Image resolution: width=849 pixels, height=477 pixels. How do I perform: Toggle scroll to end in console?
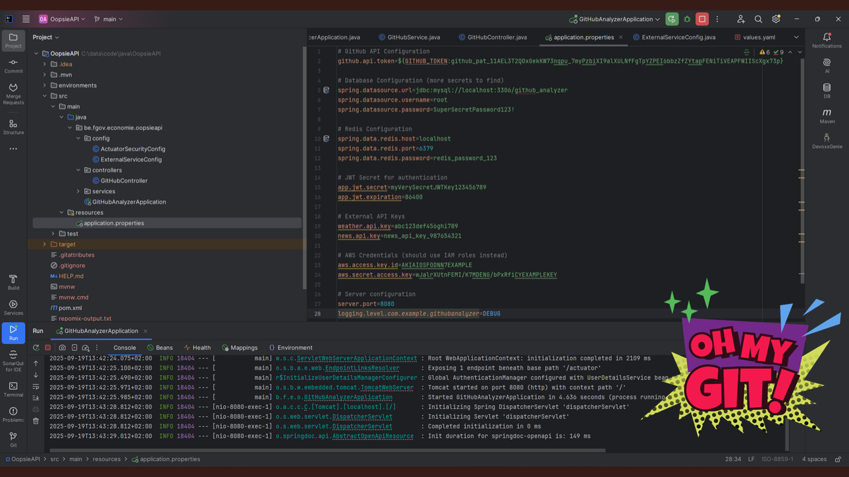coord(36,398)
